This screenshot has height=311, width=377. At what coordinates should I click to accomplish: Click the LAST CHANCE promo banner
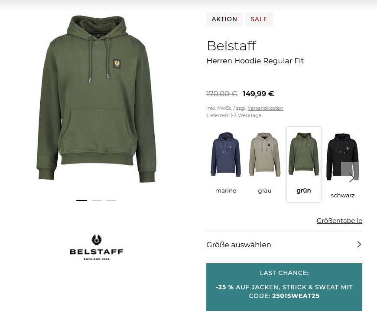click(284, 287)
